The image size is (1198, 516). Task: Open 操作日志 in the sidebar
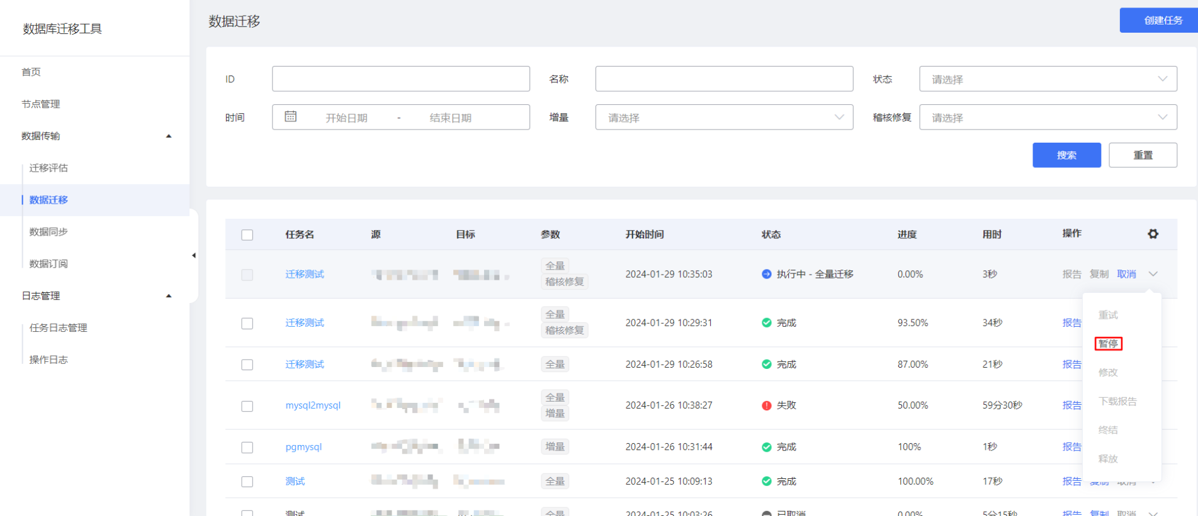click(x=48, y=360)
